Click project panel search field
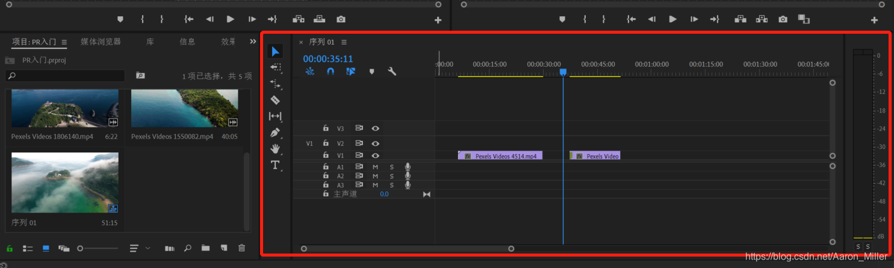 [x=65, y=76]
